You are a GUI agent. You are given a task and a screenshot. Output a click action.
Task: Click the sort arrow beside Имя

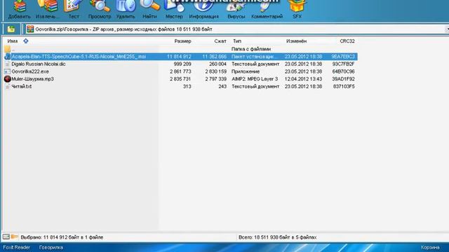point(26,41)
